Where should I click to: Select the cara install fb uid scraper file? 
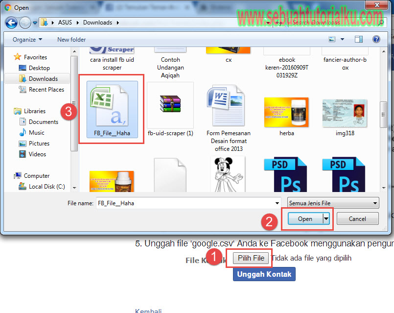click(112, 59)
